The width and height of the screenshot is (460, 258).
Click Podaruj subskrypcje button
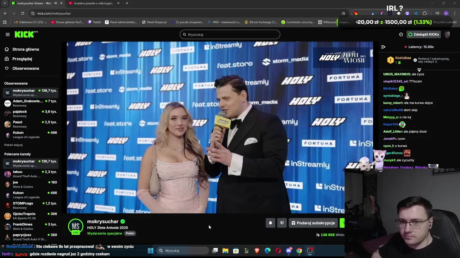tap(313, 223)
